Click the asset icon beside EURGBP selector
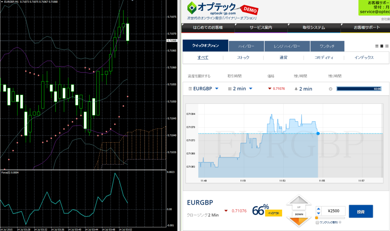 pos(190,89)
